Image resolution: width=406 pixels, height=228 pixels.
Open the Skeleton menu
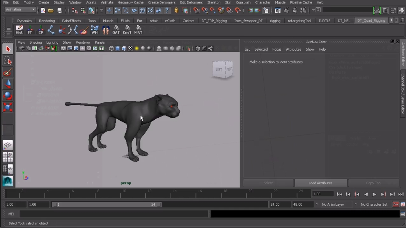pos(214,2)
